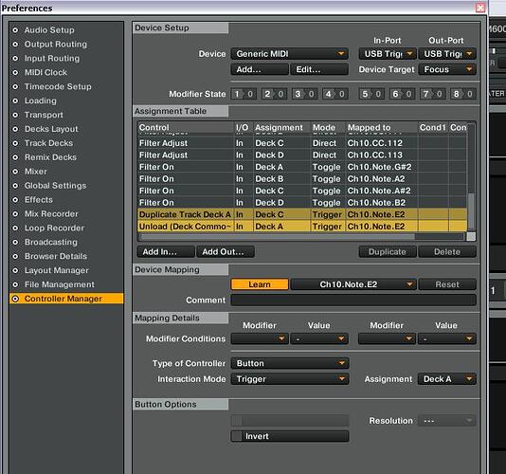The image size is (506, 474).
Task: Select Timecode Setup section
Action: tap(58, 86)
